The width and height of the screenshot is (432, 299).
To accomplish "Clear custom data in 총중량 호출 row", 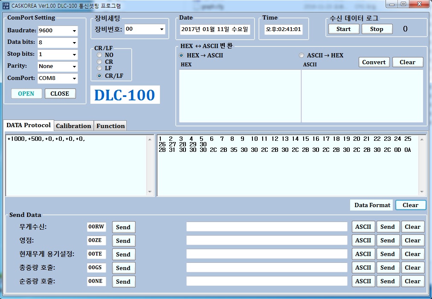I will 413,268.
